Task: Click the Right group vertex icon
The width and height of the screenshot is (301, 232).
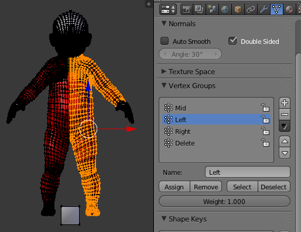Action: pos(168,131)
